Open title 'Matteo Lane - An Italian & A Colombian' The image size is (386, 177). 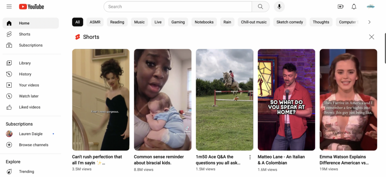(281, 160)
